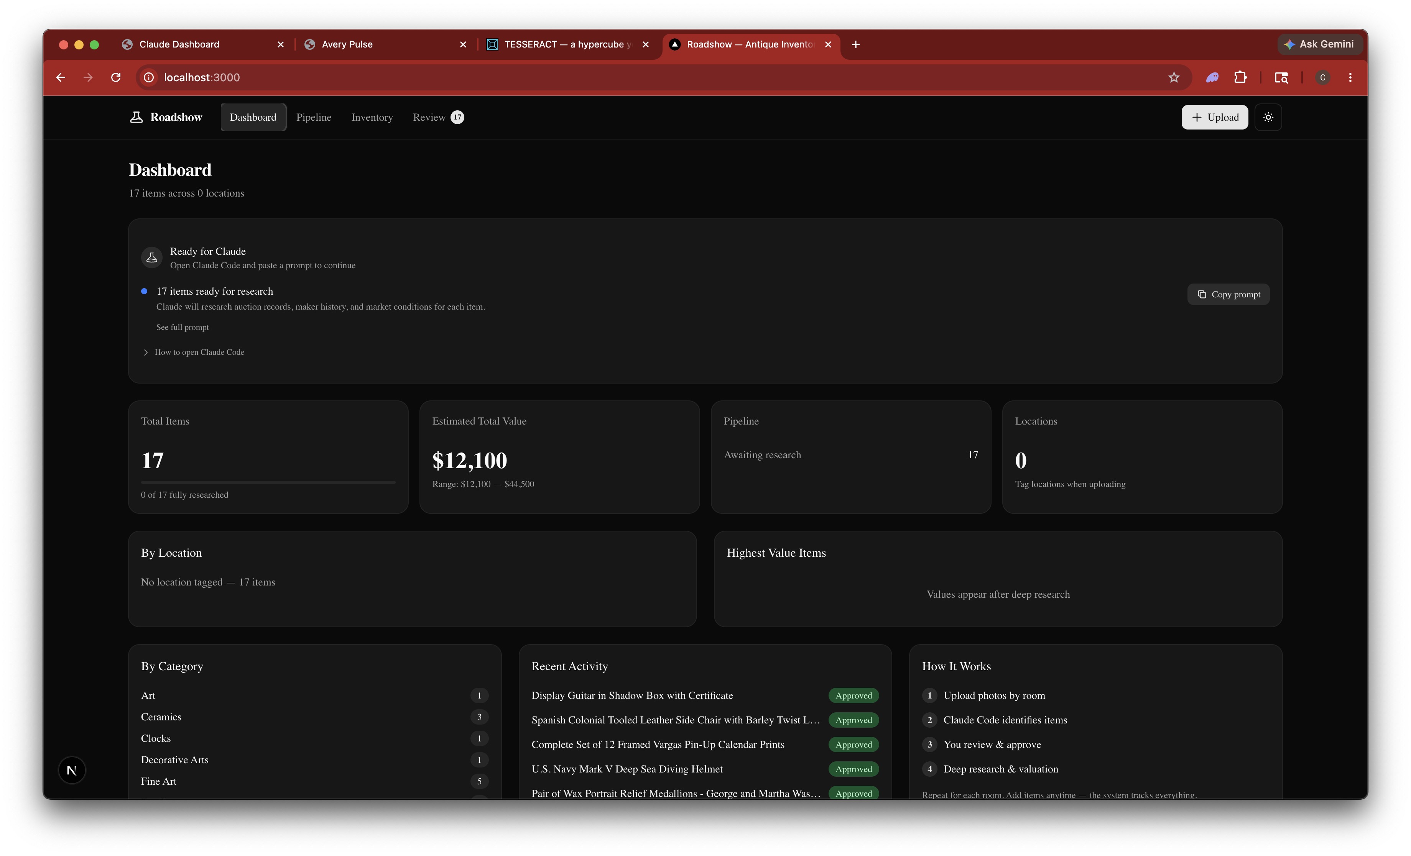The height and width of the screenshot is (856, 1411).
Task: Click the copy icon in Copy prompt
Action: pyautogui.click(x=1202, y=294)
